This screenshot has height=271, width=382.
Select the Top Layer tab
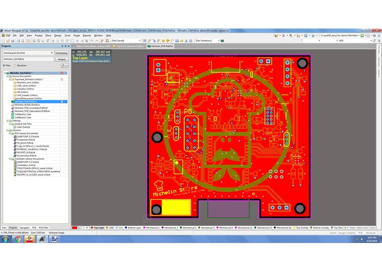[x=97, y=228]
